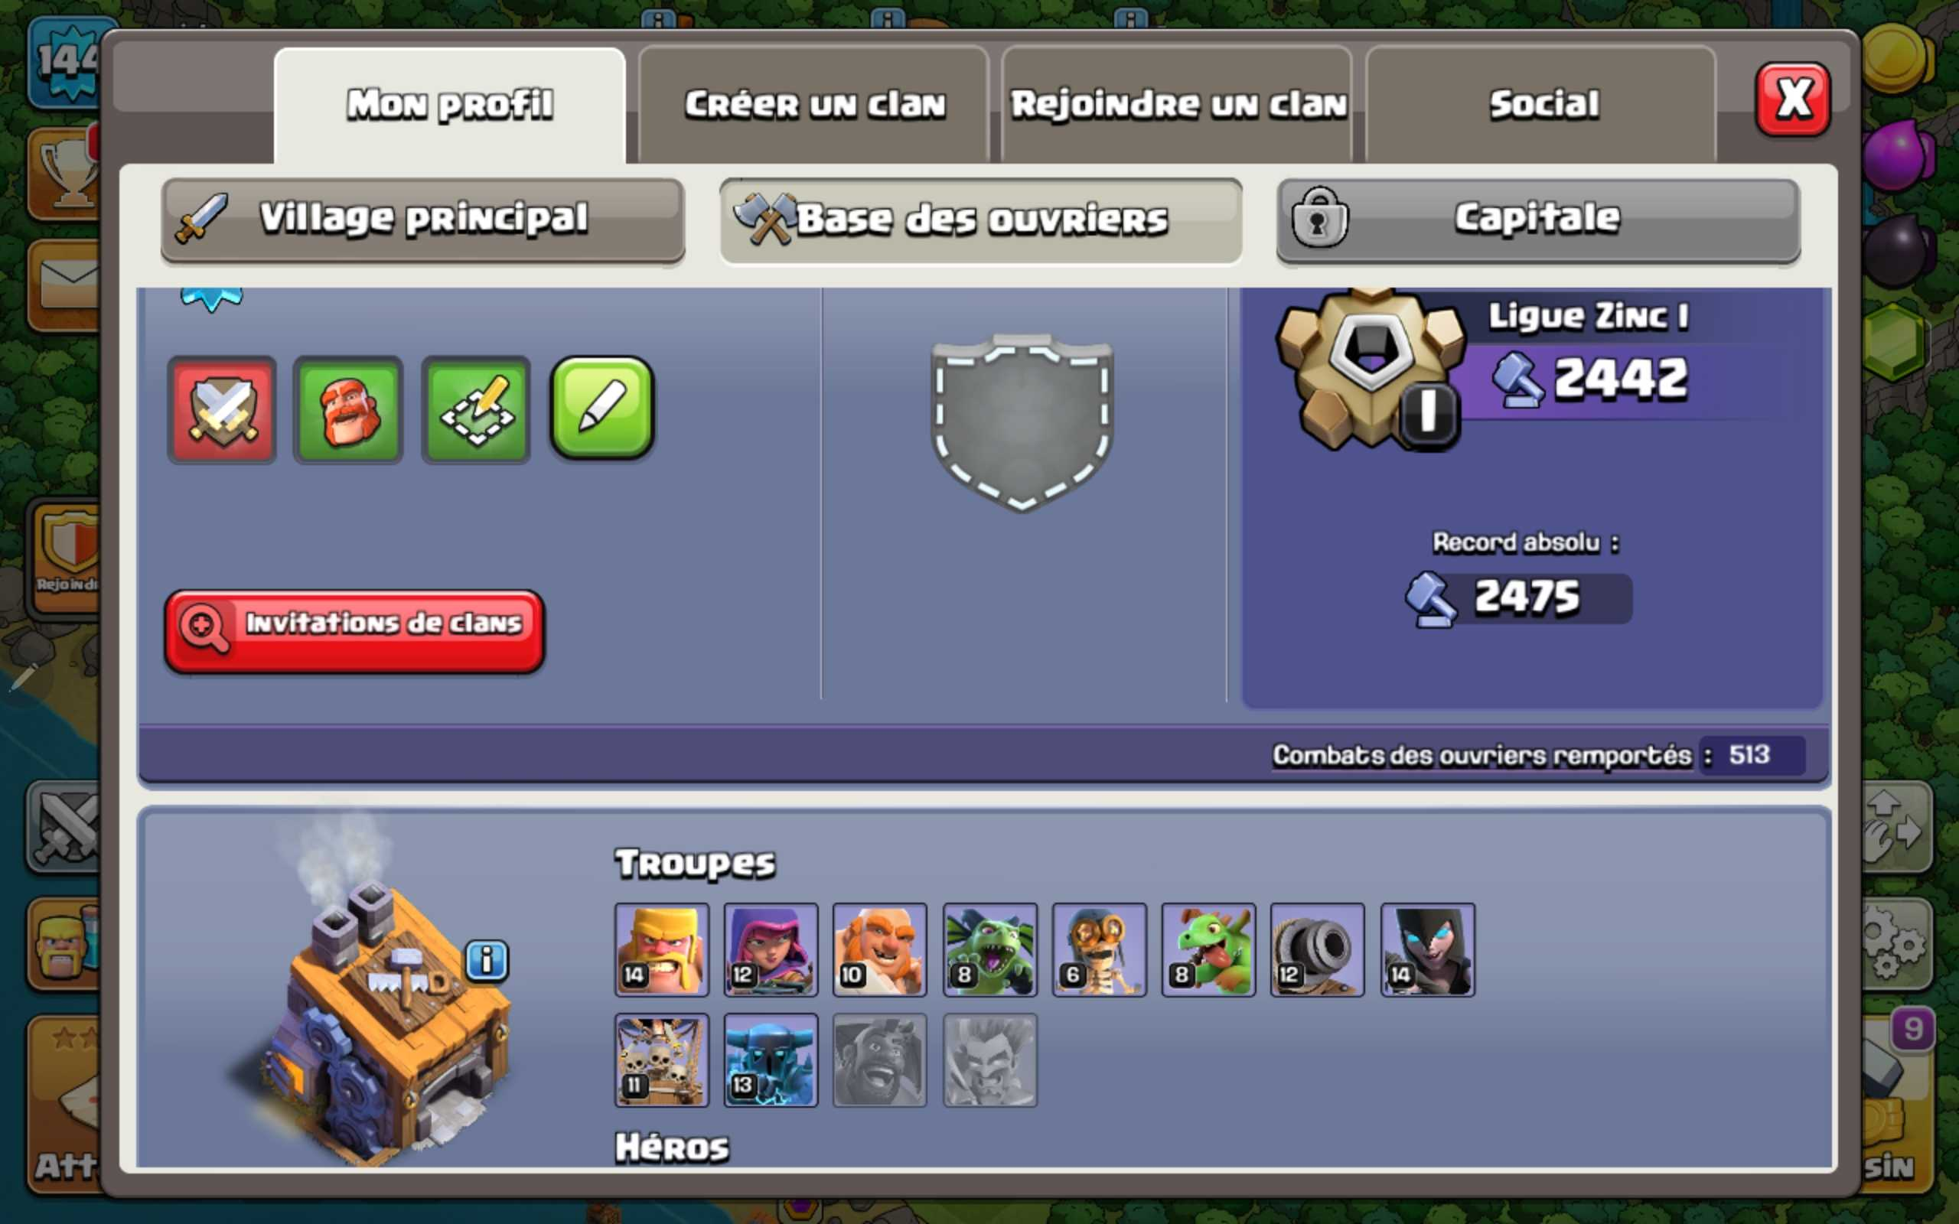Select the Super P.E.K.K.A troop icon
Viewport: 1959px width, 1224px height.
[x=771, y=1060]
